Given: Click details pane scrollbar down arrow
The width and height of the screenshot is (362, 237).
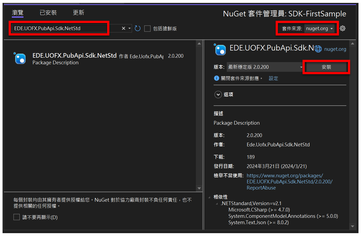Looking at the screenshot, I should click(x=352, y=226).
